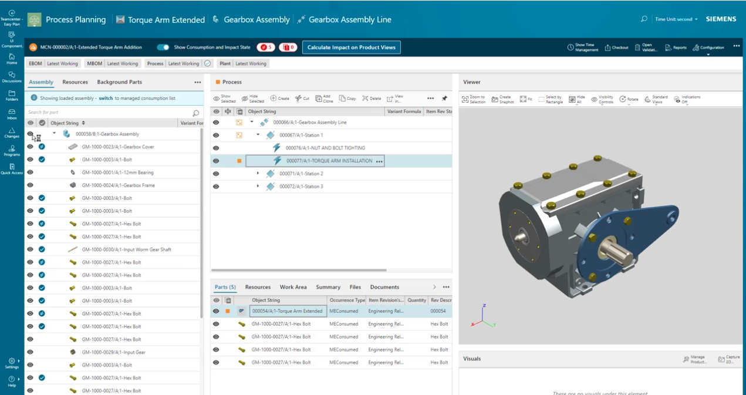Click Calculate Impact on Product Views button
Image resolution: width=746 pixels, height=395 pixels.
[x=352, y=48]
